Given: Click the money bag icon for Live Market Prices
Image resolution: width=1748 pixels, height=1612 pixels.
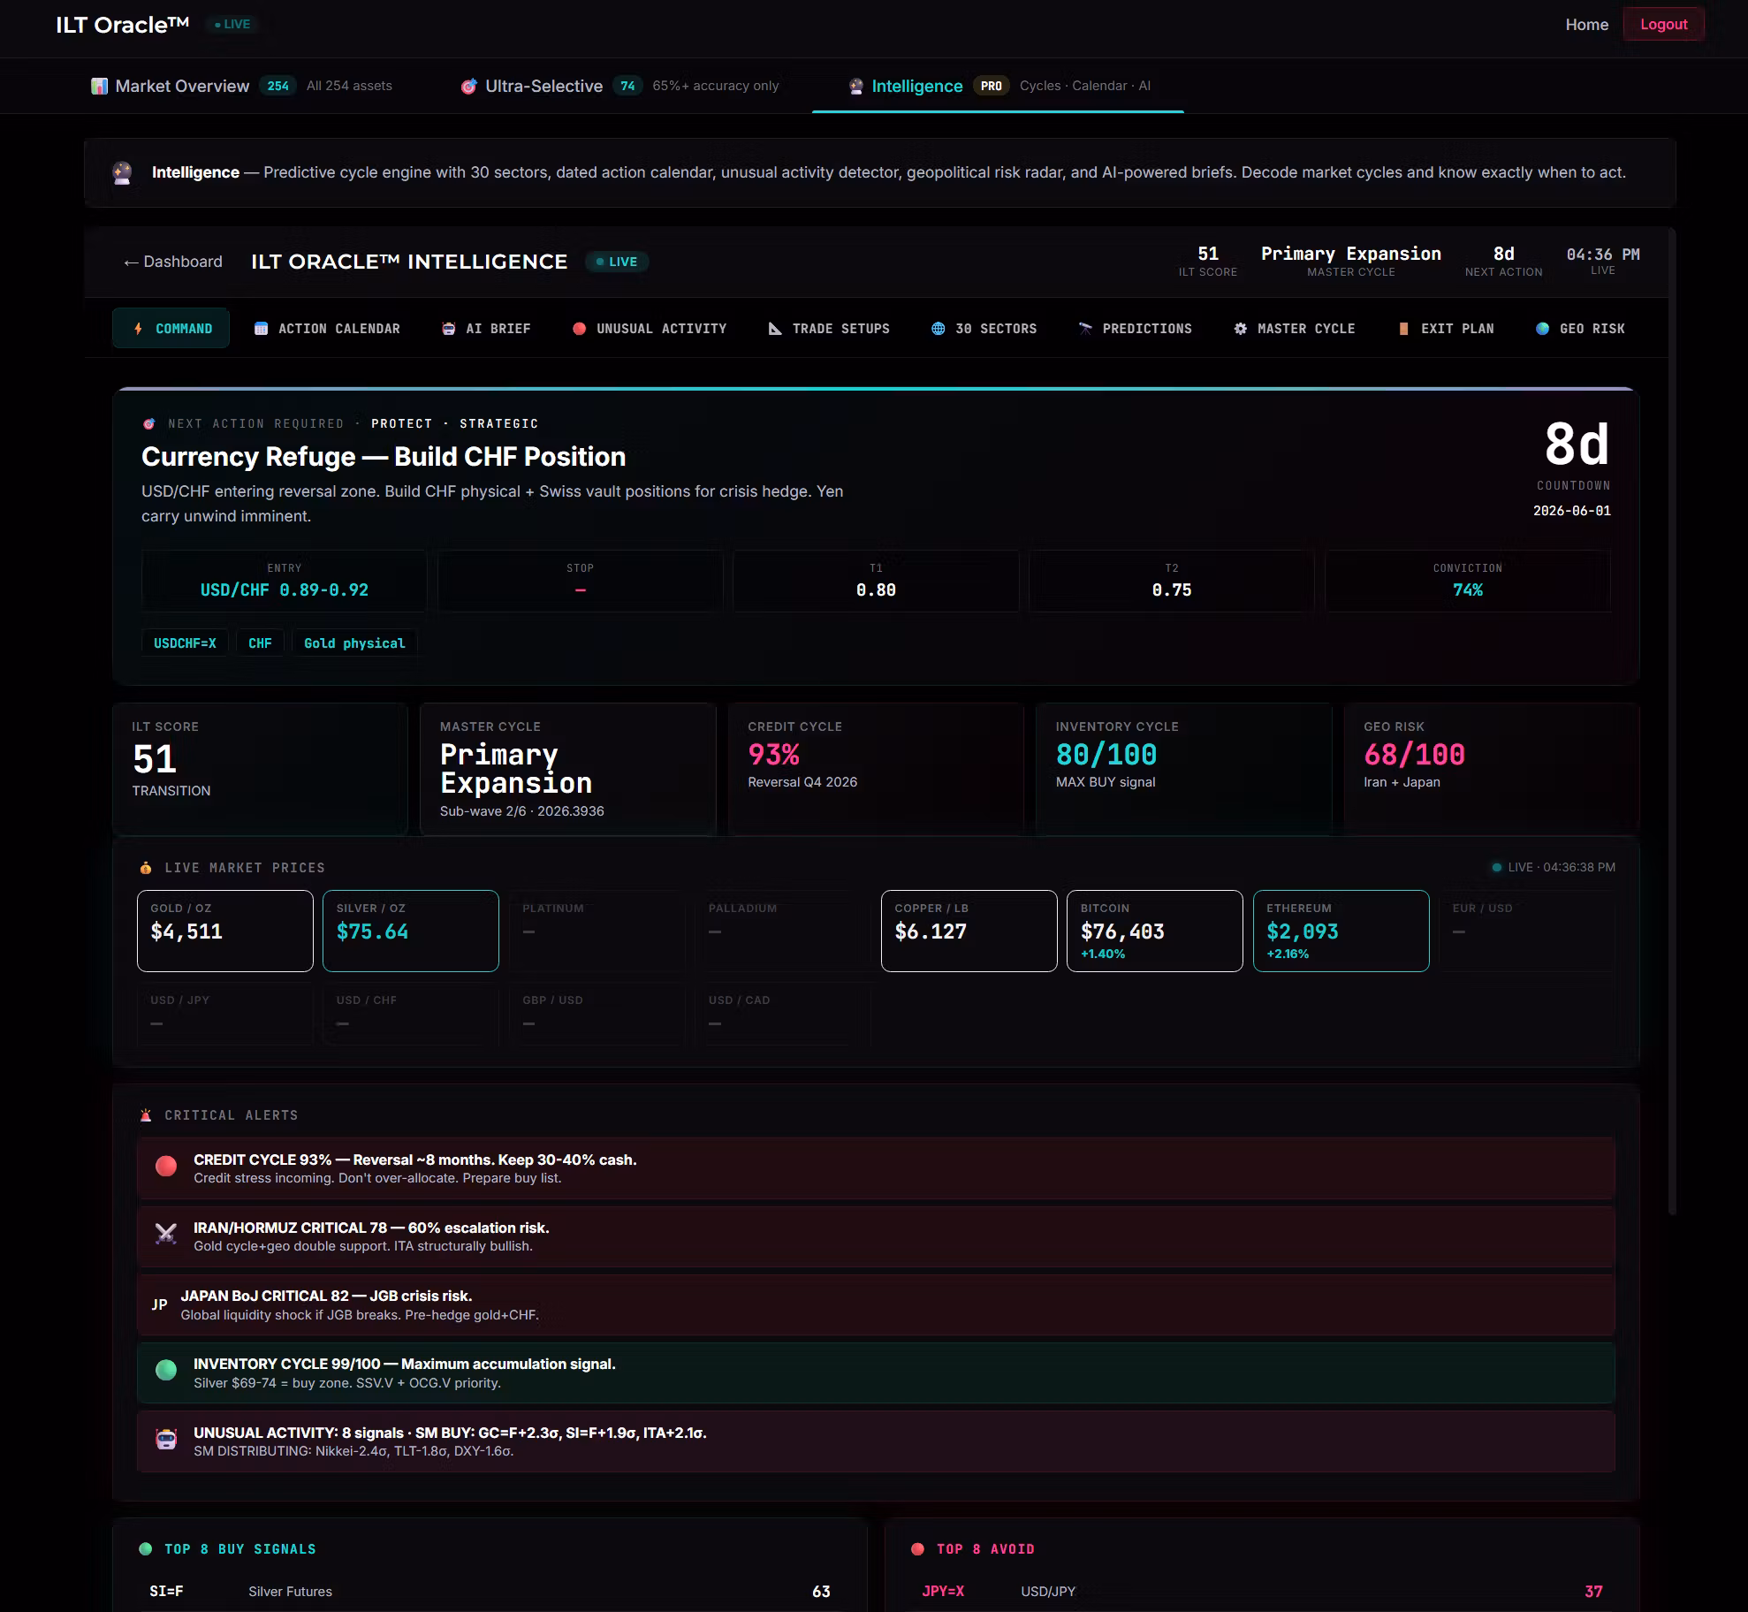Looking at the screenshot, I should (x=146, y=868).
